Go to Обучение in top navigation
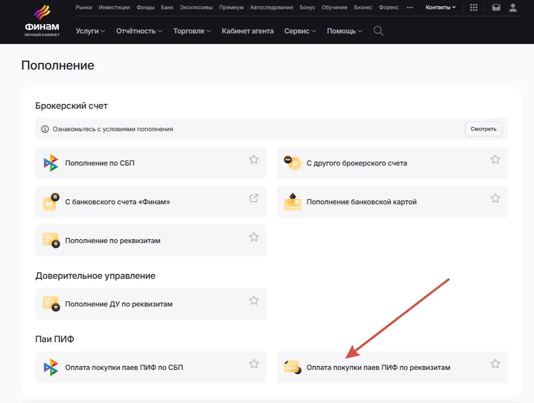Viewport: 534px width, 403px height. [334, 7]
